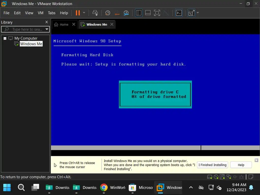
Task: Open the power options dropdown arrow
Action: click(84, 13)
